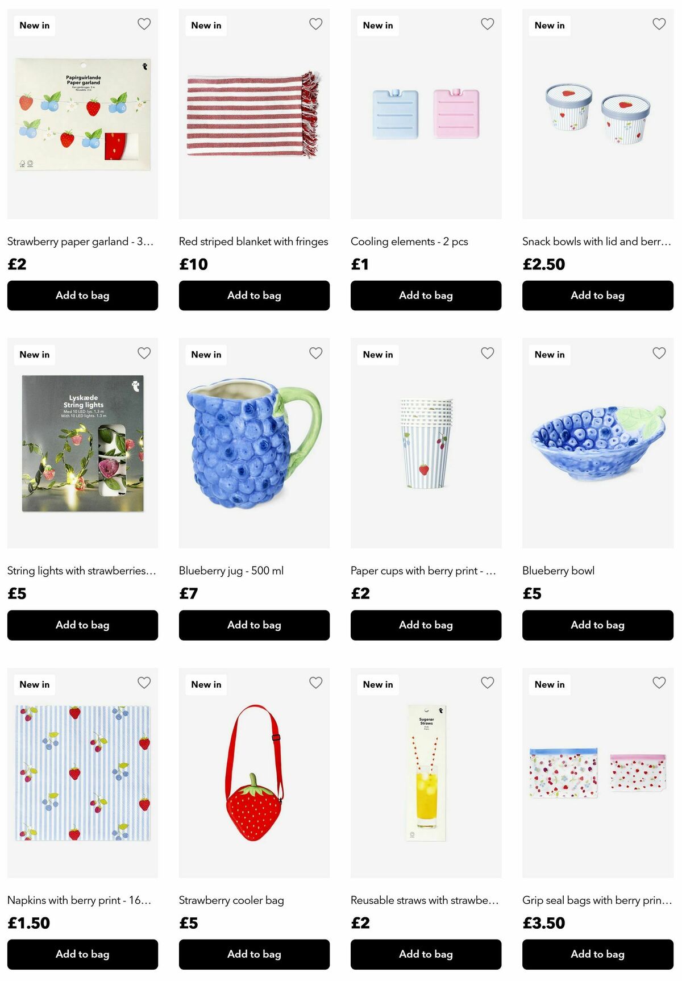This screenshot has height=981, width=682.
Task: Wishlist the String lights with strawberries heart
Action: [144, 353]
